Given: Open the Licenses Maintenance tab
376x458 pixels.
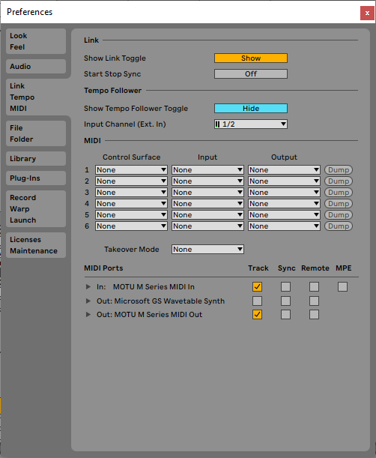Looking at the screenshot, I should tap(36, 245).
